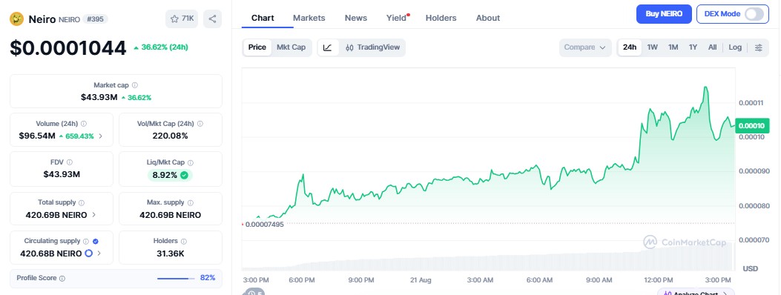Open Max. supply info icon

(x=191, y=202)
